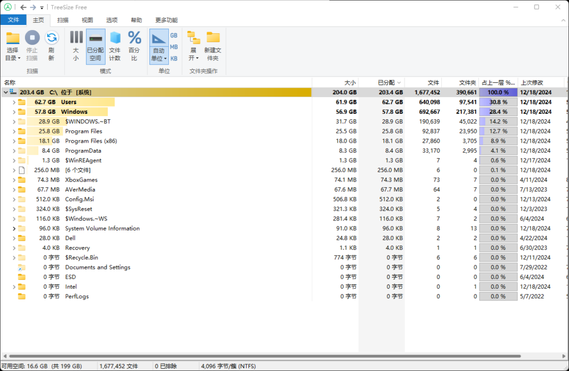Open the 文件 menu tab
Viewport: 569px width, 371px height.
coord(13,20)
